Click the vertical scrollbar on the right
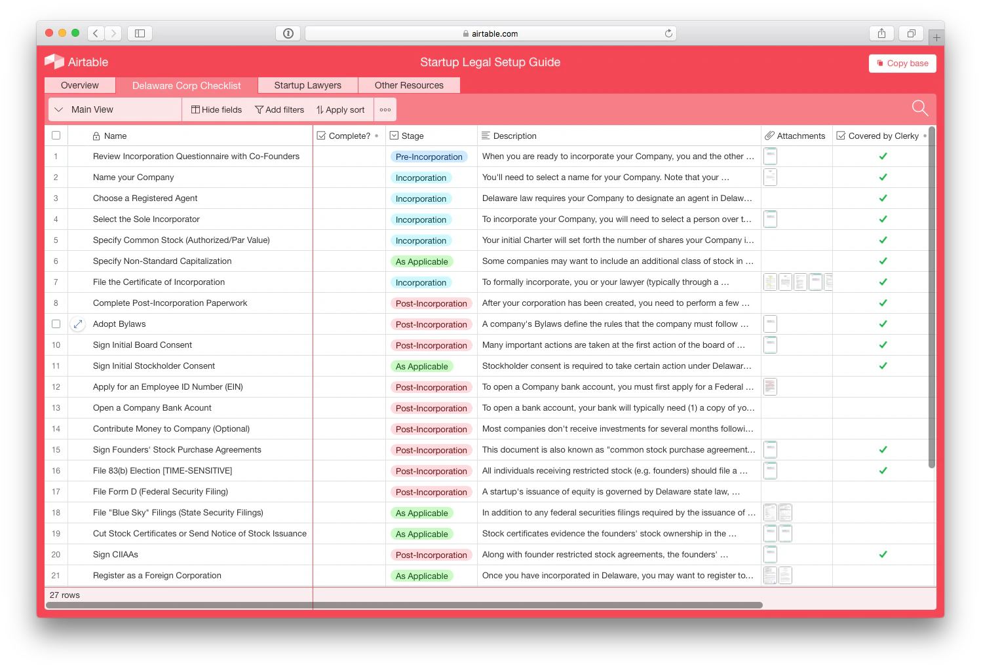 (932, 298)
